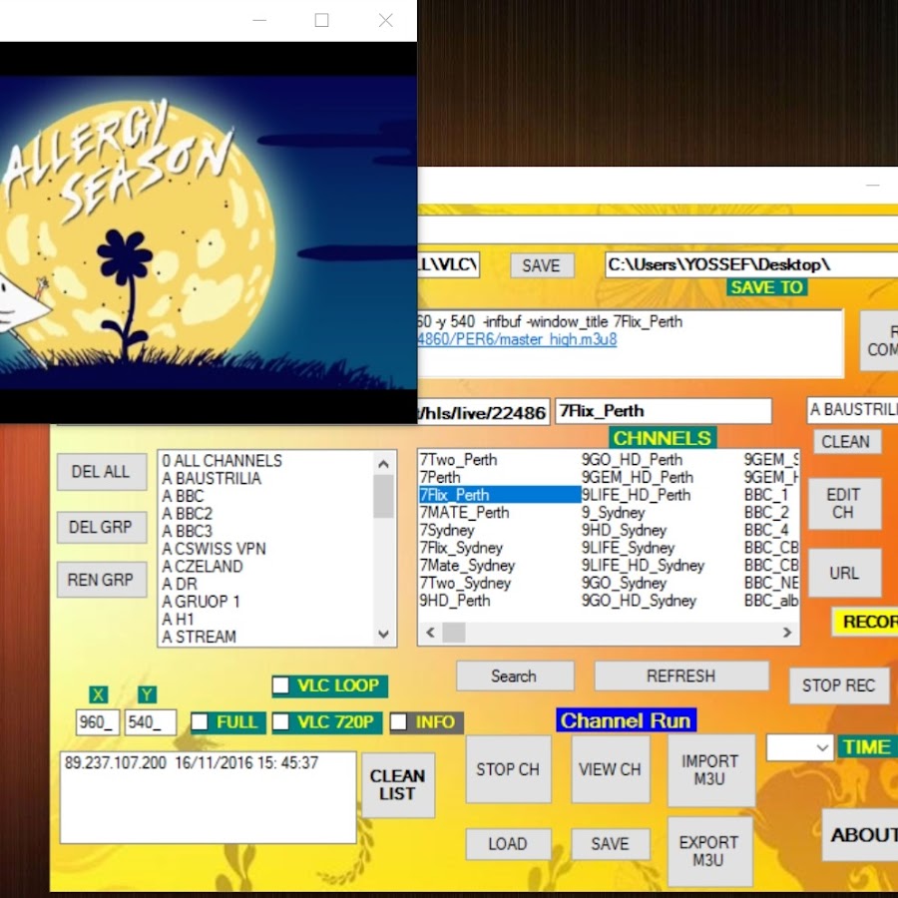Click REN GRP to rename group
This screenshot has height=898, width=898.
point(101,580)
